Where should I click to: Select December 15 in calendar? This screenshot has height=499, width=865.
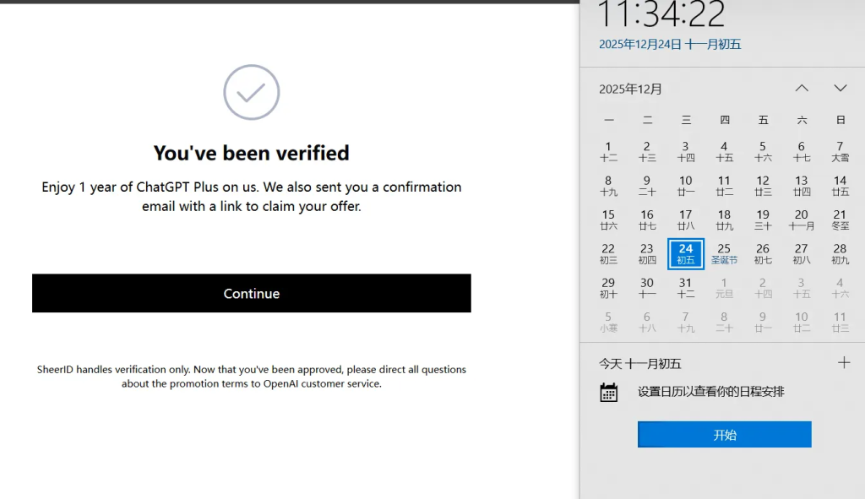(x=608, y=220)
